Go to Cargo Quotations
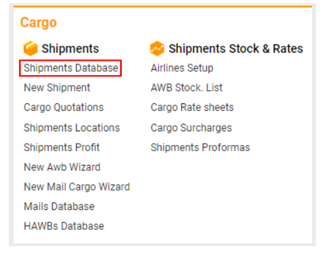This screenshot has height=253, width=325. point(64,107)
